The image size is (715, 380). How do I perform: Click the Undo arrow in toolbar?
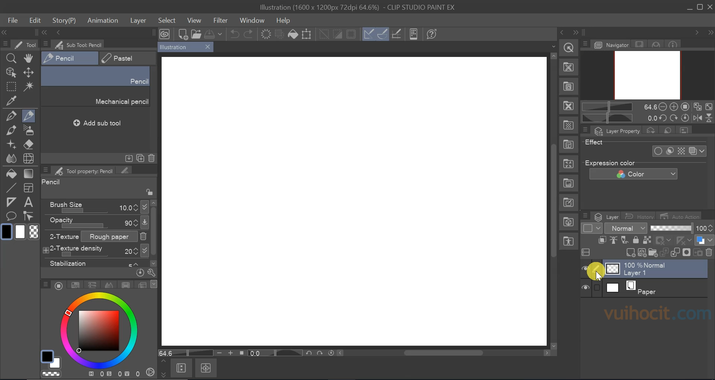tap(235, 34)
